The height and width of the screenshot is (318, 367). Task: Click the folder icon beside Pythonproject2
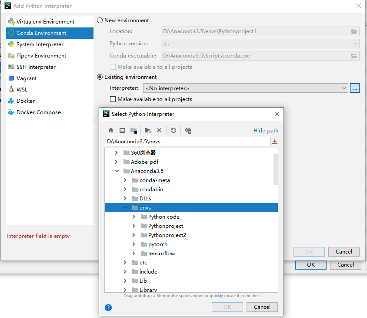pyautogui.click(x=143, y=235)
